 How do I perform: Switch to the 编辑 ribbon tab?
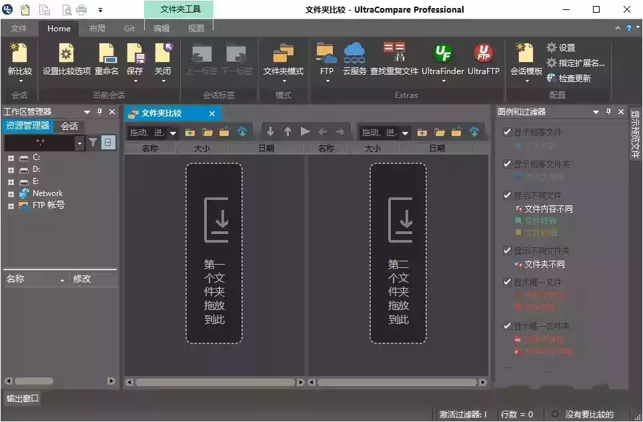tap(161, 28)
